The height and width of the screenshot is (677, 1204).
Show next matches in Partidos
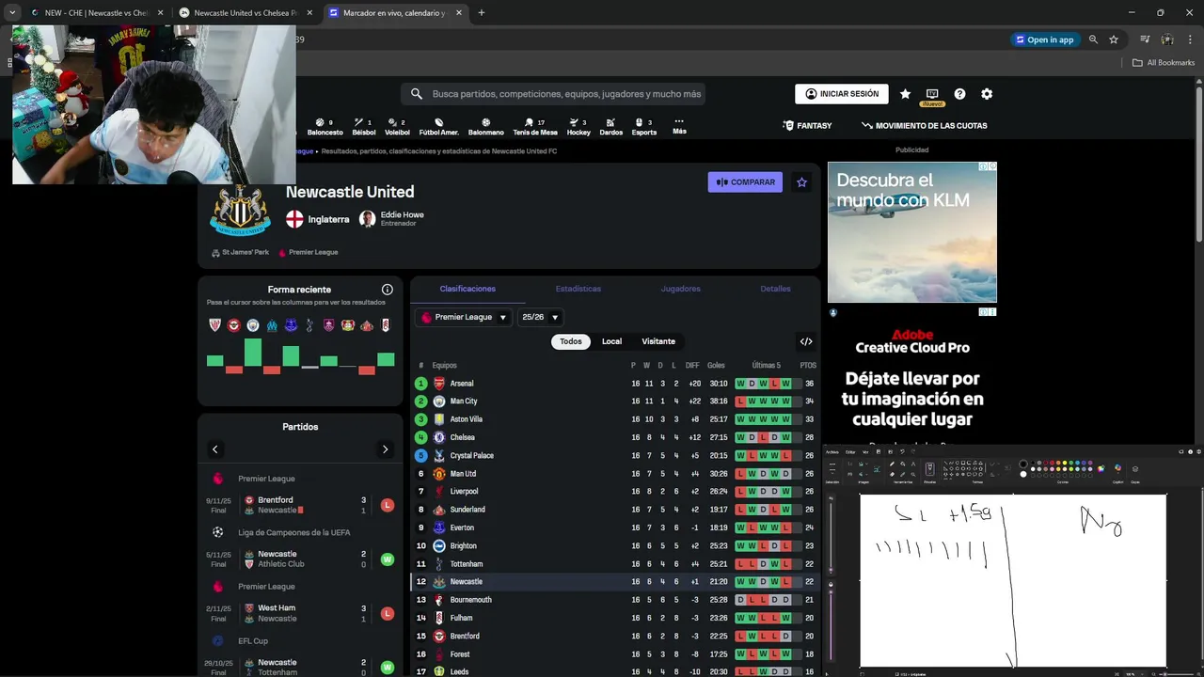tap(385, 449)
